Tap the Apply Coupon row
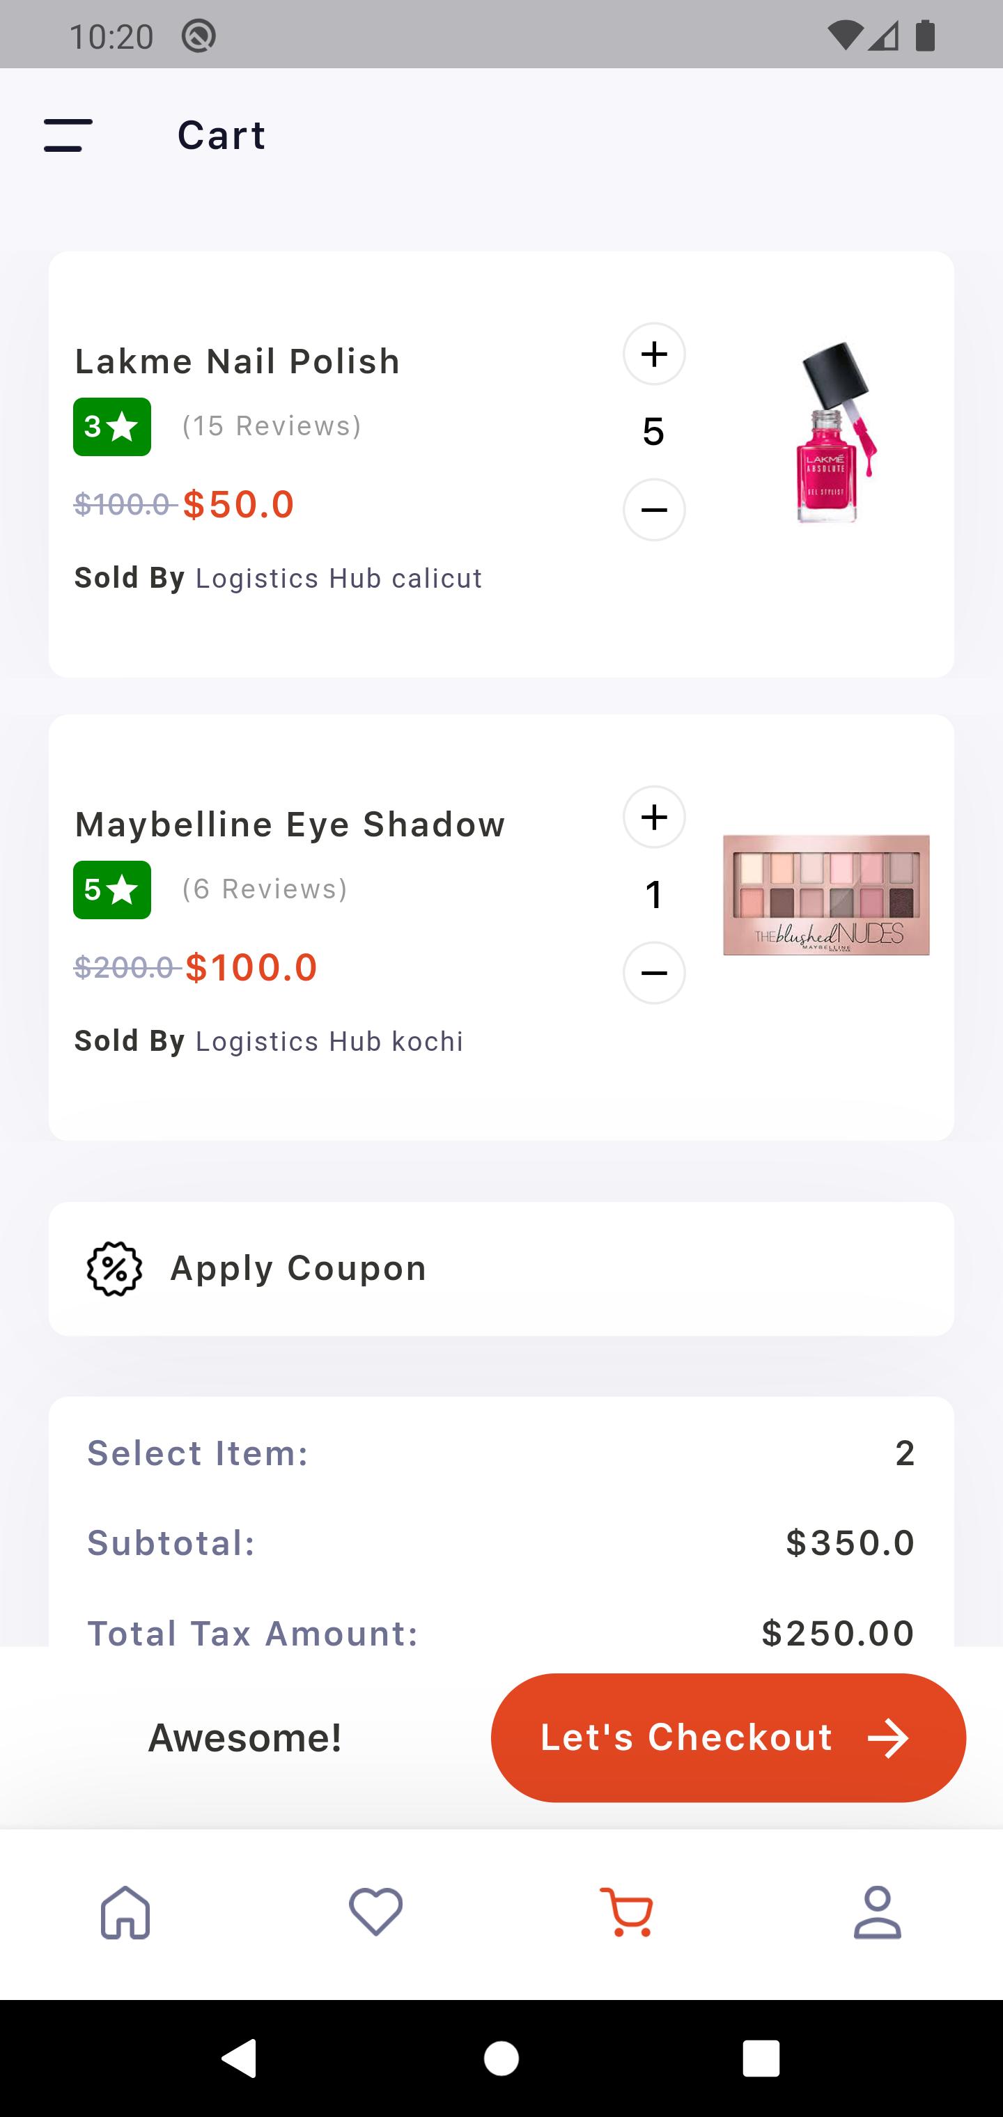The height and width of the screenshot is (2117, 1003). pos(501,1269)
